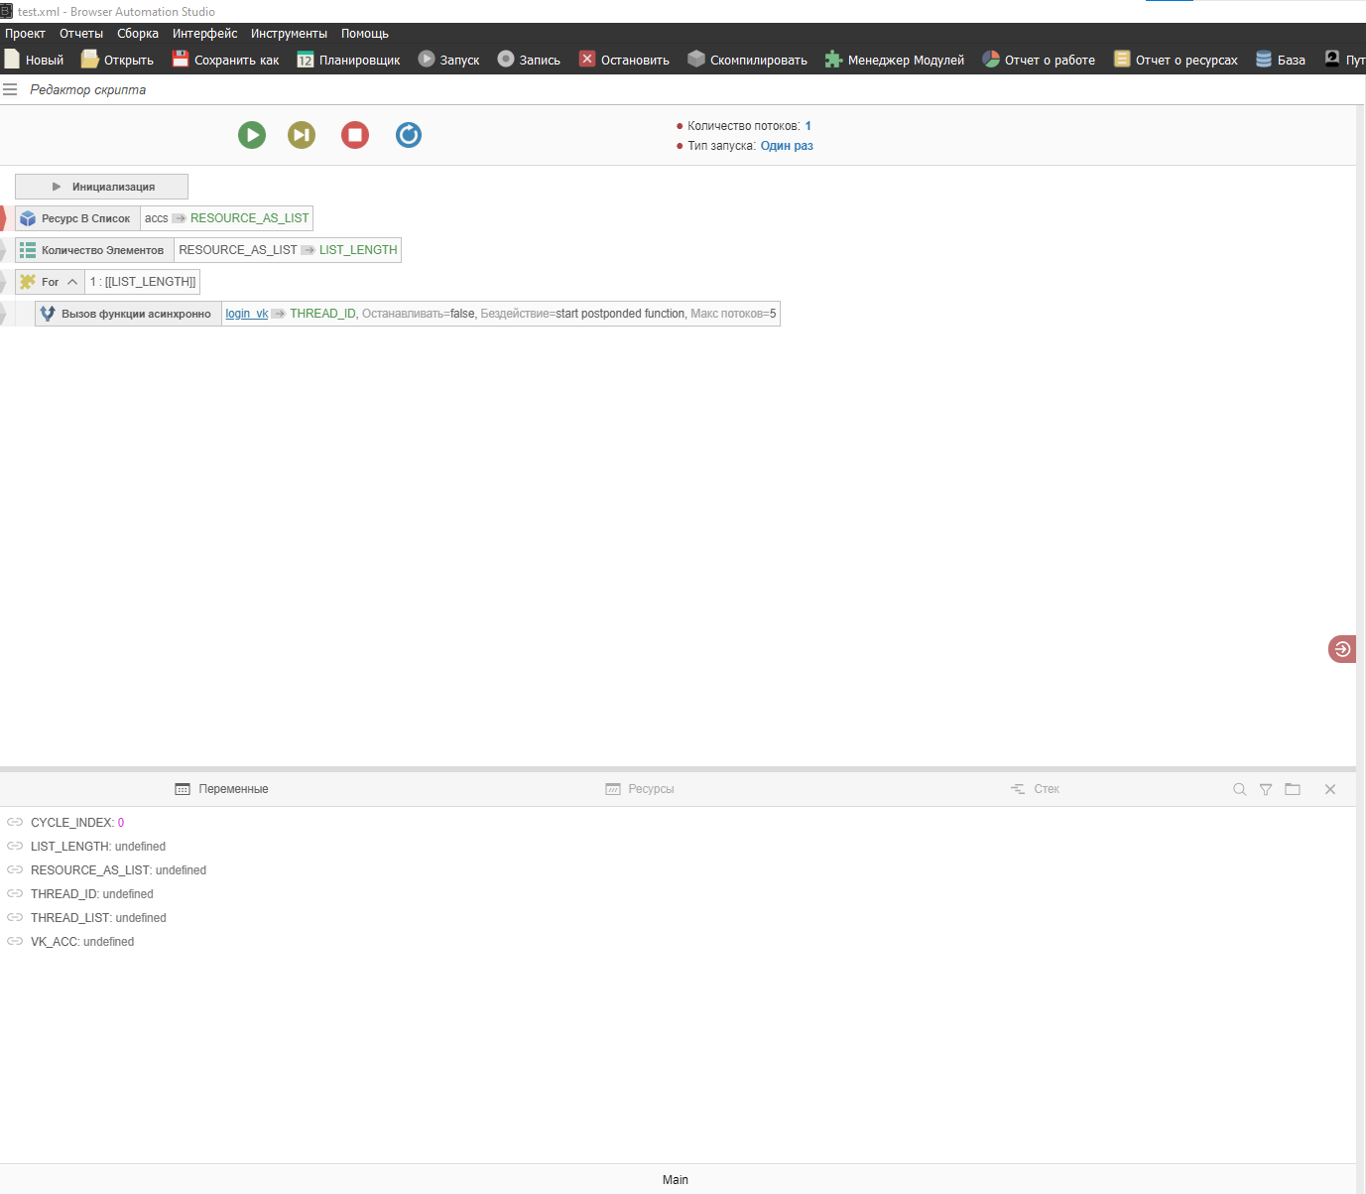Viewport: 1366px width, 1194px height.
Task: Open the hamburger menu beside Редактор скрипта
Action: (10, 89)
